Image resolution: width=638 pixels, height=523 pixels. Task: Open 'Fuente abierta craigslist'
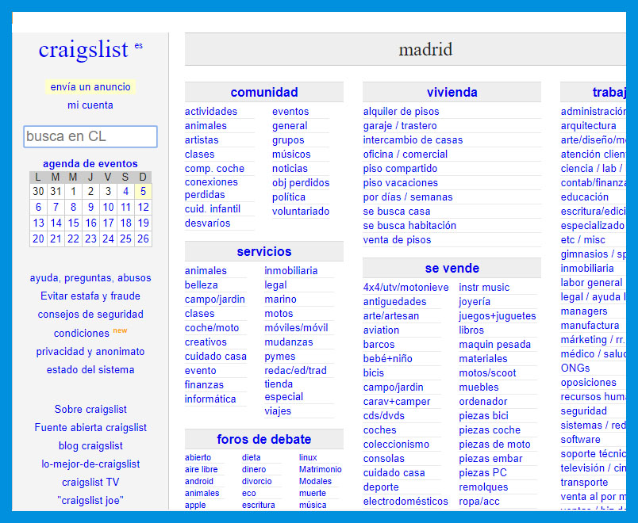click(90, 427)
